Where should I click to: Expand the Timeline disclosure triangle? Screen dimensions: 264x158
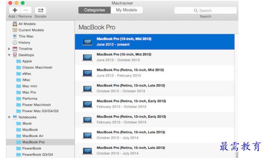click(x=9, y=49)
